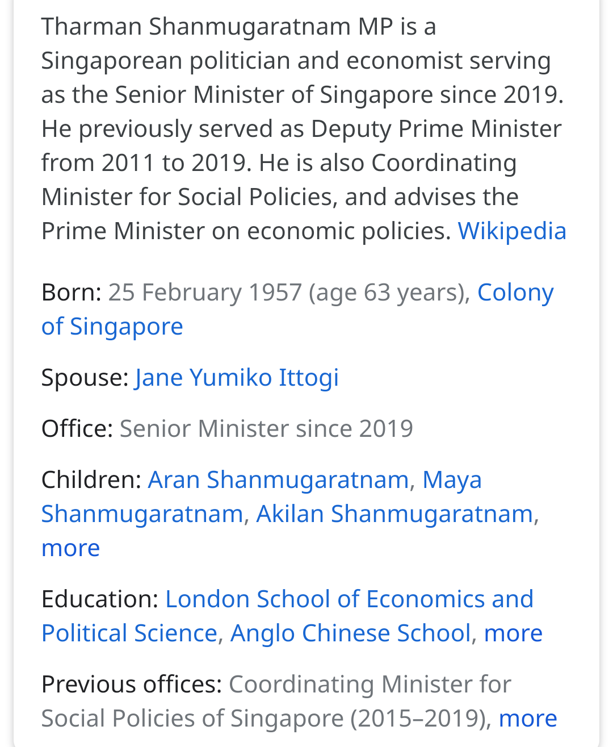Image resolution: width=613 pixels, height=747 pixels.
Task: Click the Tharman Shanmugaratnam description paragraph
Action: click(x=301, y=129)
